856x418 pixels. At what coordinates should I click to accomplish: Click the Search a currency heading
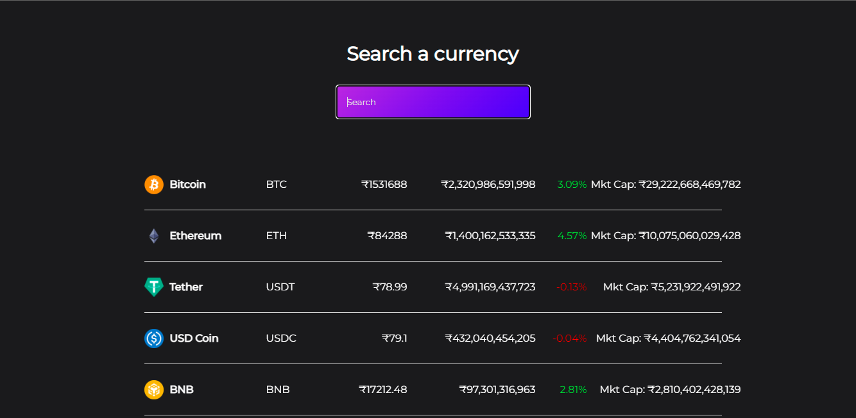[432, 54]
